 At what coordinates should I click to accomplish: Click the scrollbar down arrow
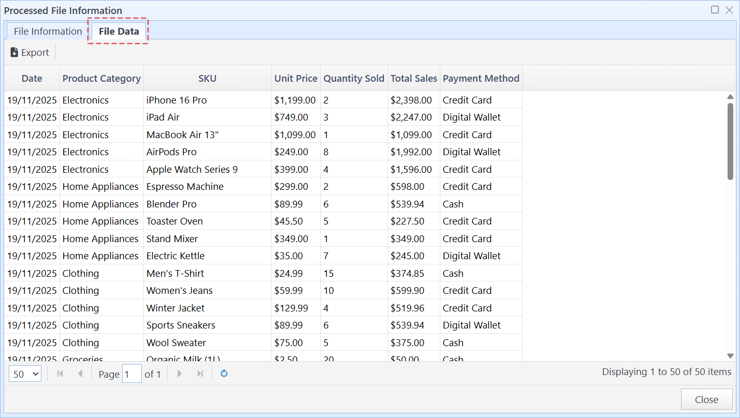point(730,356)
